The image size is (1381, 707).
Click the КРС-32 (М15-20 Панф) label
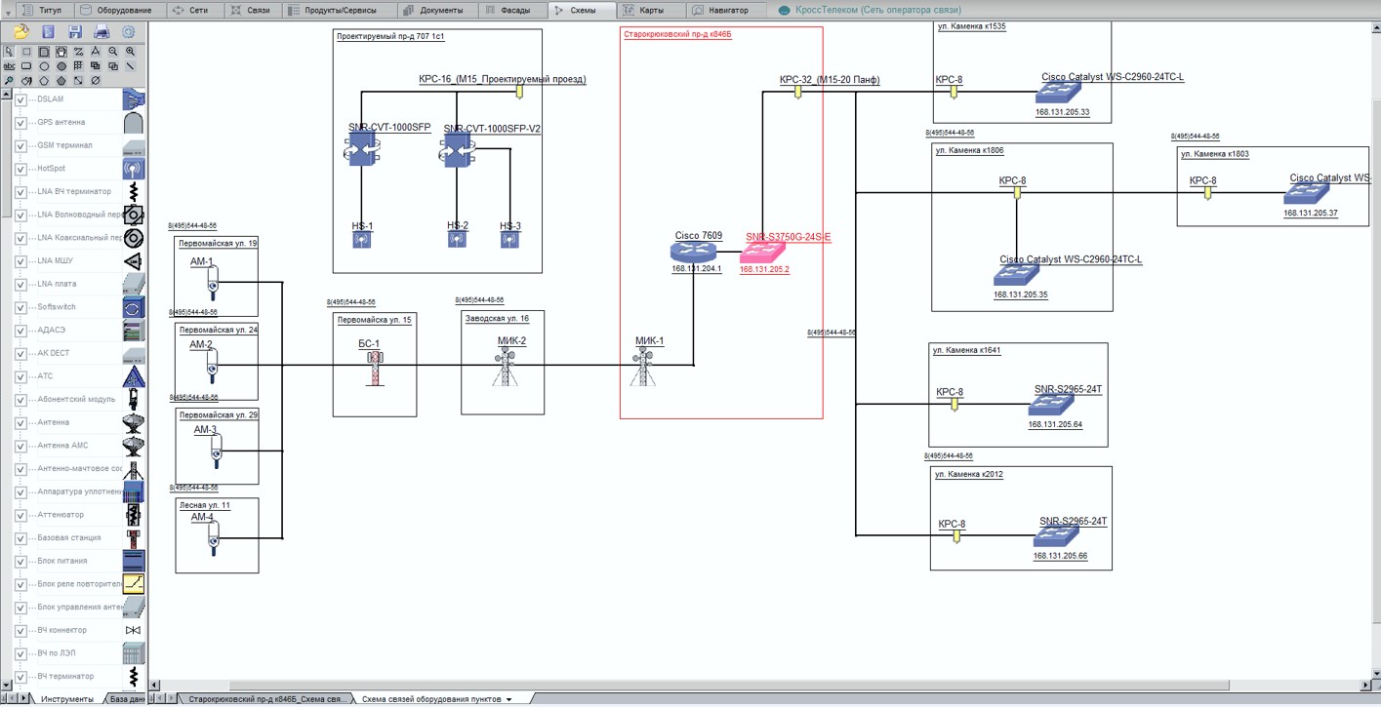tap(830, 80)
